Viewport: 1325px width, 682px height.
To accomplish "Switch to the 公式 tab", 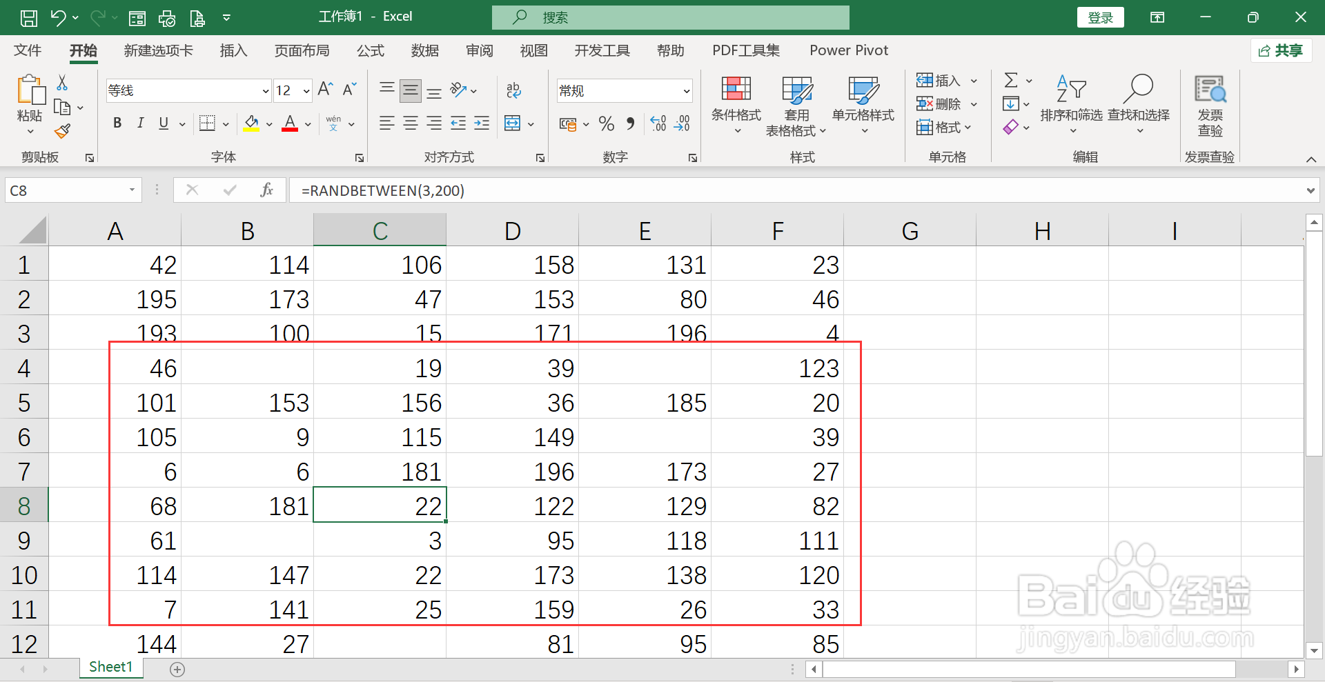I will [x=371, y=50].
